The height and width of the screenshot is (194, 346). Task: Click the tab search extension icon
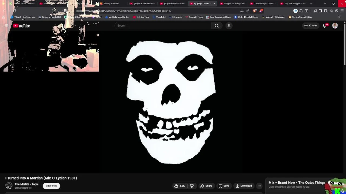click(306, 11)
